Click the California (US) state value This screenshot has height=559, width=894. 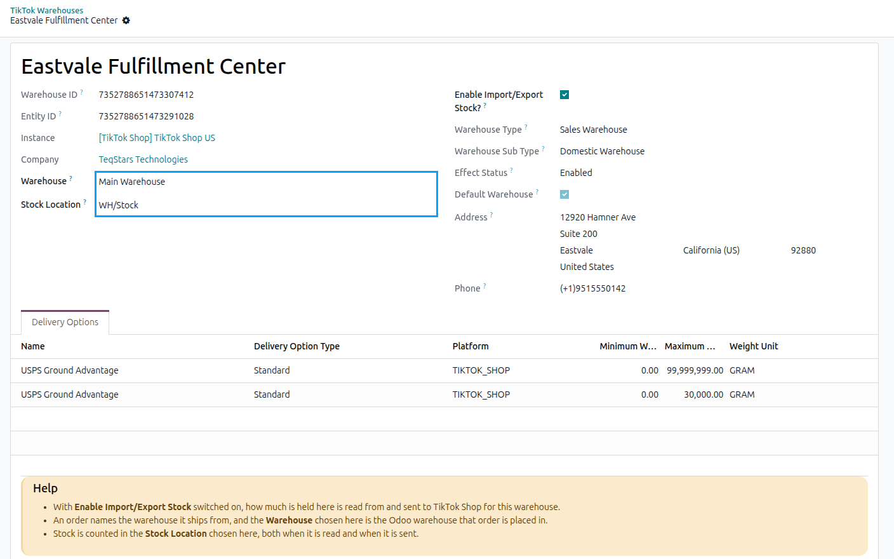(711, 250)
